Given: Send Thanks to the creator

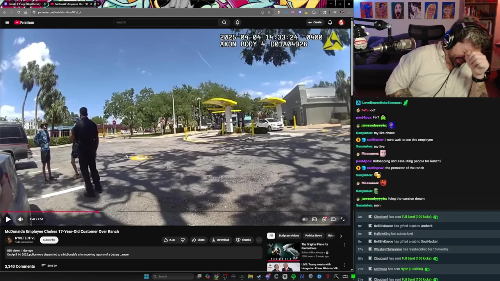Looking at the screenshot, I should click(x=243, y=240).
